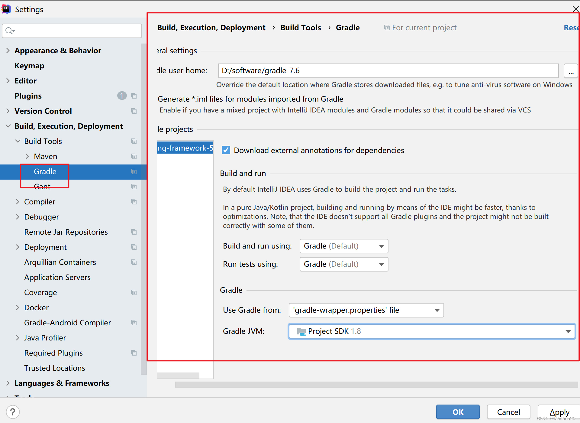The height and width of the screenshot is (423, 580).
Task: Click the Java Profiler settings icon in sidebar
Action: [x=134, y=337]
